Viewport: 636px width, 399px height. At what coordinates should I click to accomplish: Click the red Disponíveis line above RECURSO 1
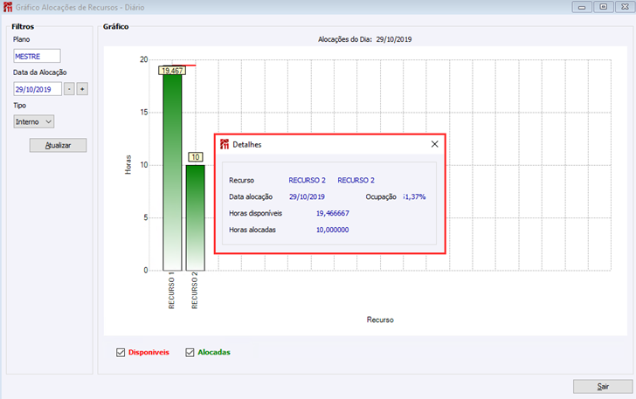tap(183, 65)
